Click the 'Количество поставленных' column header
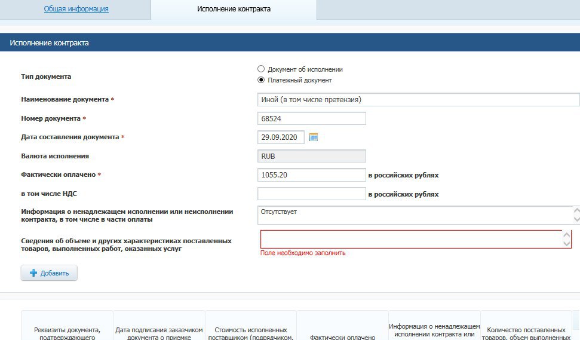 click(x=526, y=326)
